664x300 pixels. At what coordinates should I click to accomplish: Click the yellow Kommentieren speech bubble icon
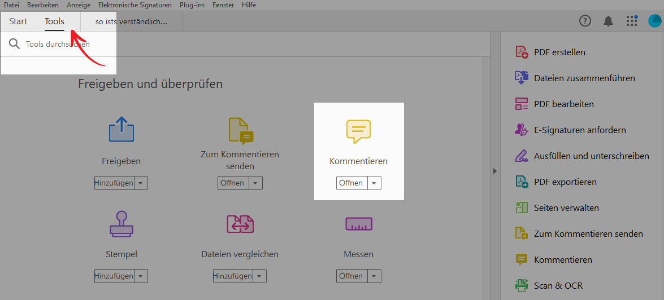coord(359,131)
